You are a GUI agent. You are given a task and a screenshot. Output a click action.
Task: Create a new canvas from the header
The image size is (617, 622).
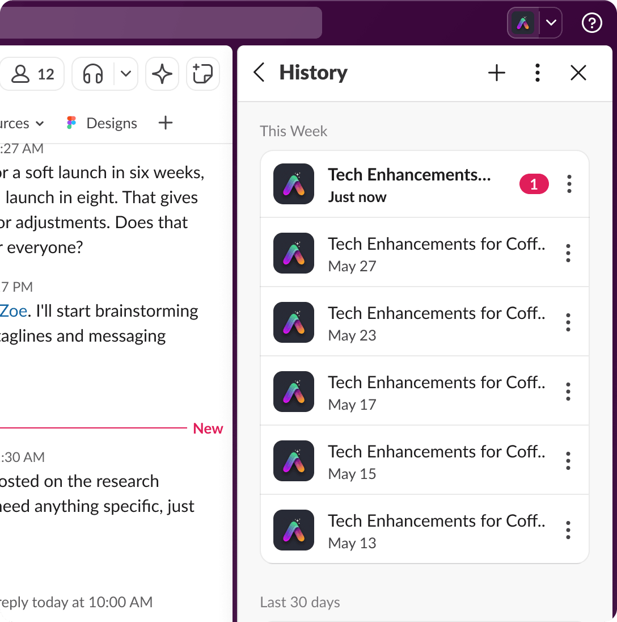tap(202, 73)
